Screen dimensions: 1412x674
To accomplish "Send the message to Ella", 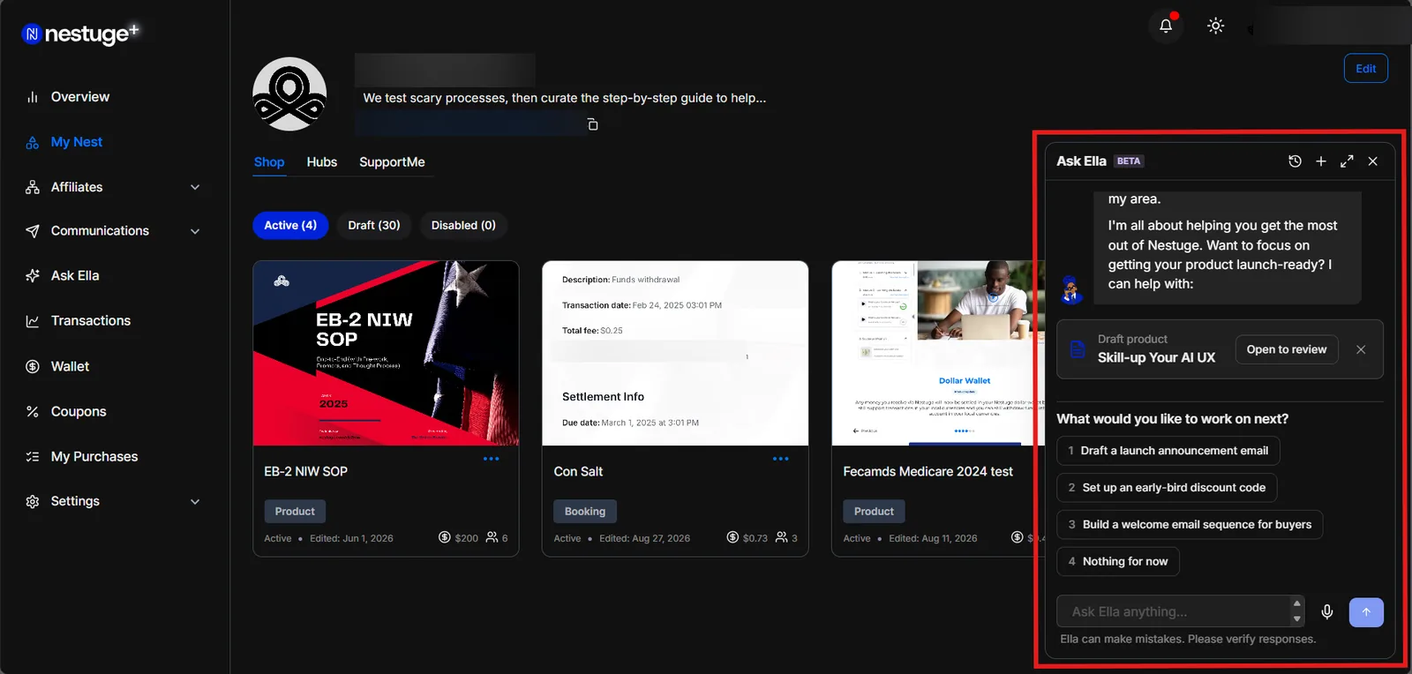I will (1366, 612).
